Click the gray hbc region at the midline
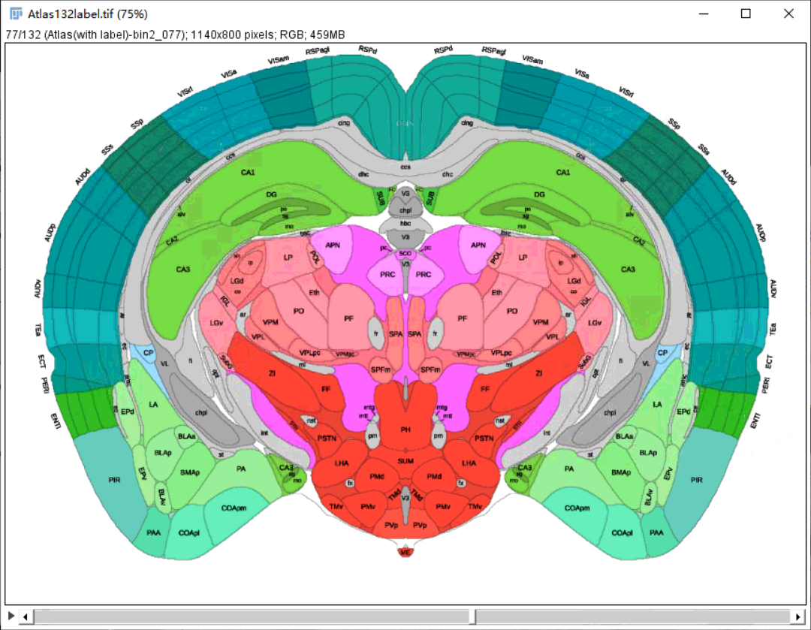The image size is (811, 630). pos(405,224)
